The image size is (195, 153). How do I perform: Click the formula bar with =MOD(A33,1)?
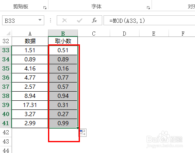(149, 20)
